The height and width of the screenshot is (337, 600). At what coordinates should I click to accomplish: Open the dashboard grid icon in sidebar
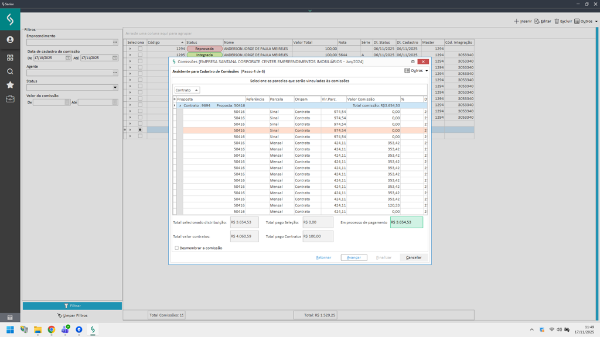(10, 58)
